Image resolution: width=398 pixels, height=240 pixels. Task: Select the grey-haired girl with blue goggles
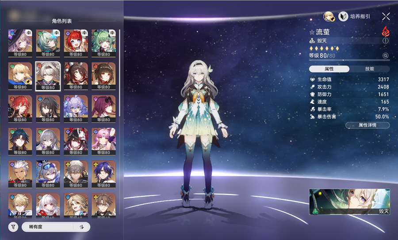coord(48,174)
